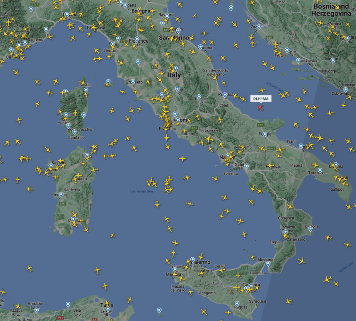Select the Messina airport pin
The image size is (356, 321).
(268, 264)
